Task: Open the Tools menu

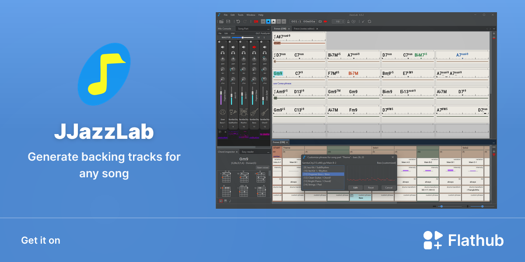Action: 241,15
